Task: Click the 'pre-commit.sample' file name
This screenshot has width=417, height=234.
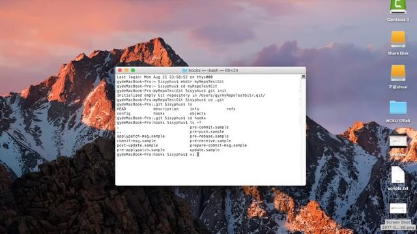Action: (209, 127)
